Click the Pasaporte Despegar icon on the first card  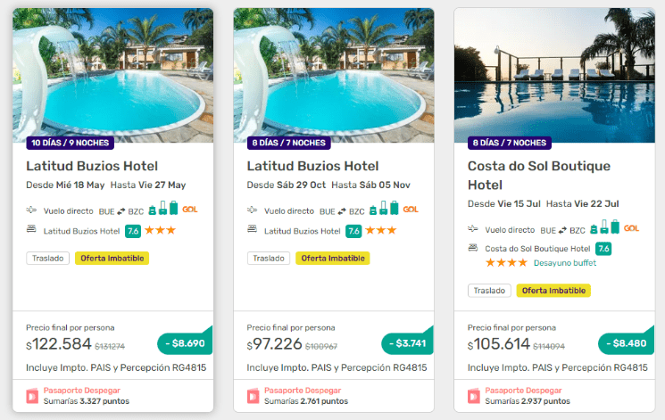32,395
